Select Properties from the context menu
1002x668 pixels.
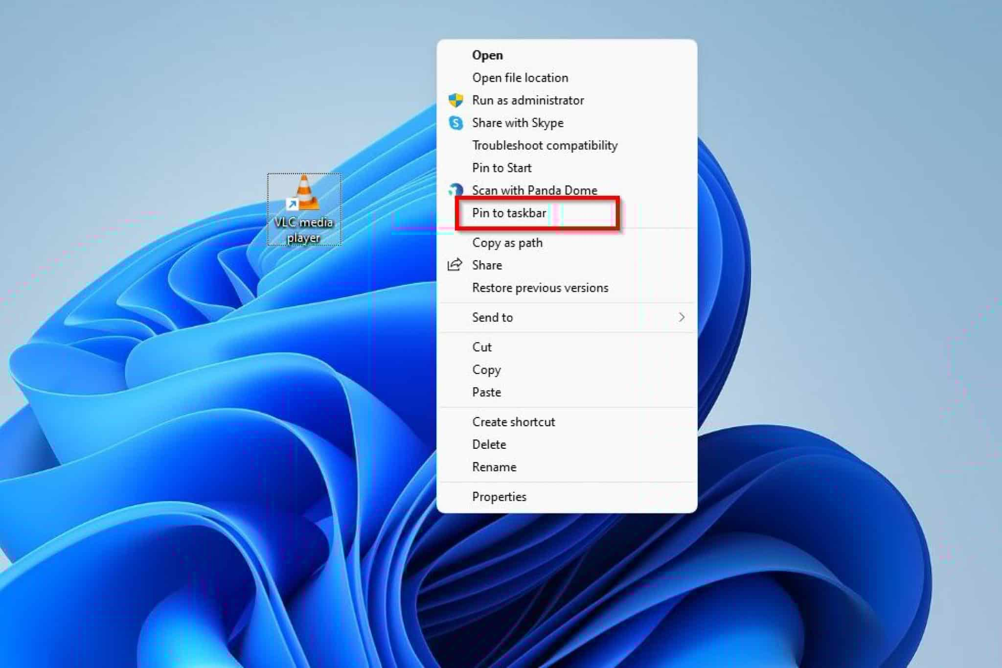[499, 497]
